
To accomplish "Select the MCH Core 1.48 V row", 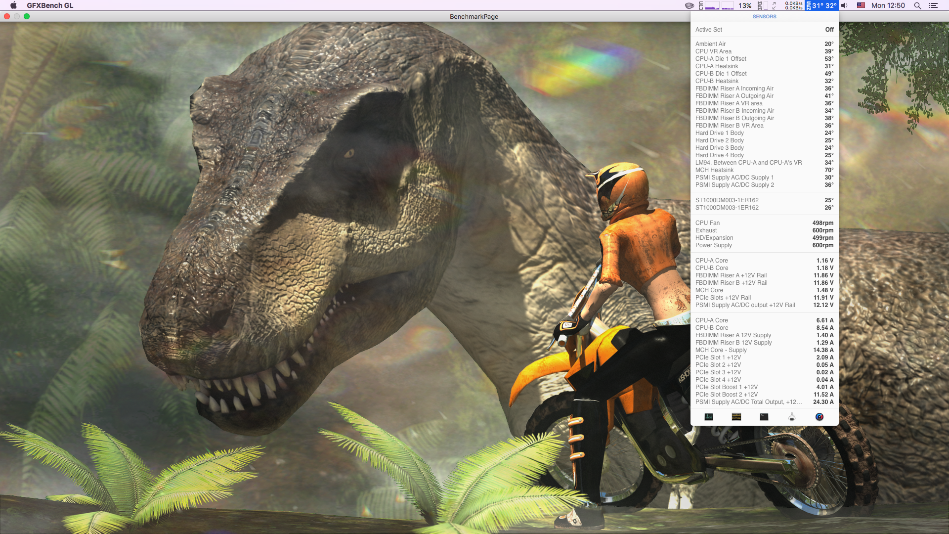I will (x=764, y=290).
